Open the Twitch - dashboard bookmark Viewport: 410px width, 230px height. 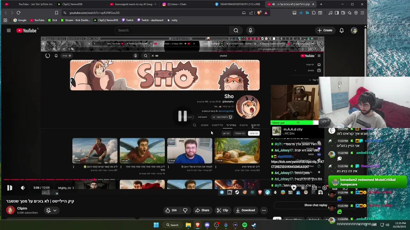[x=150, y=20]
